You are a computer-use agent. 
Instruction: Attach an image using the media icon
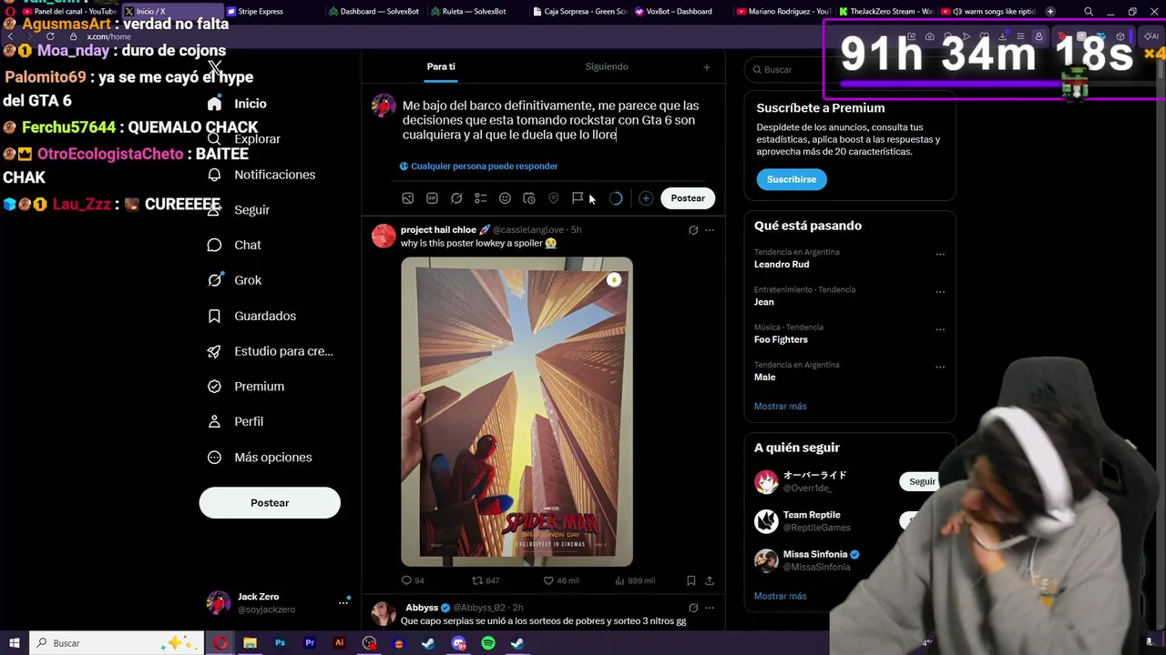(407, 198)
